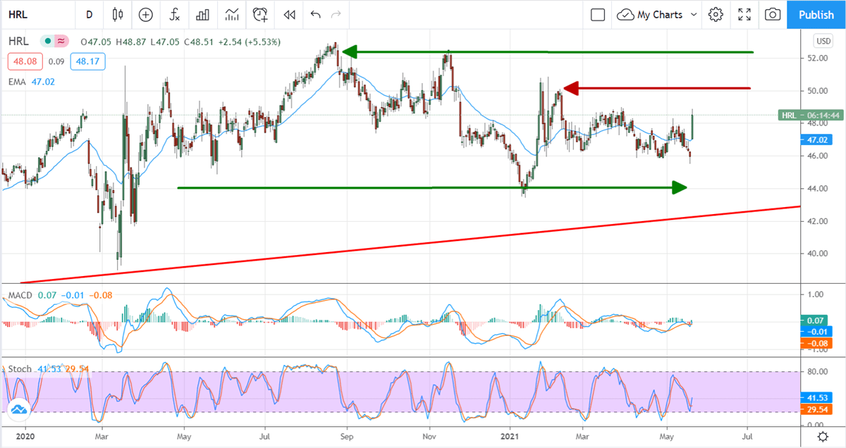Open the candlestick chart style selector
The height and width of the screenshot is (448, 846).
click(117, 15)
